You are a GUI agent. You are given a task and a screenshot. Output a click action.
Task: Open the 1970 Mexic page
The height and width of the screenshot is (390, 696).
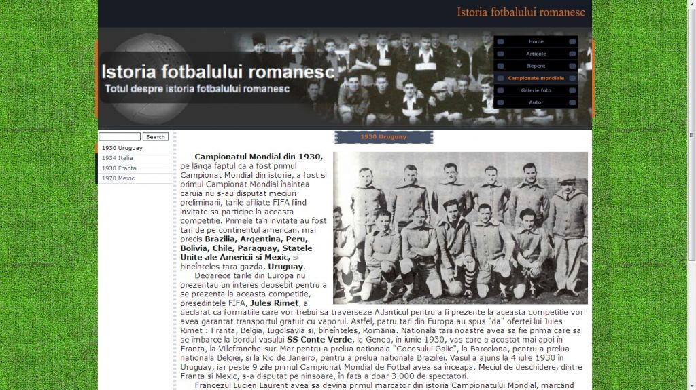(x=118, y=178)
